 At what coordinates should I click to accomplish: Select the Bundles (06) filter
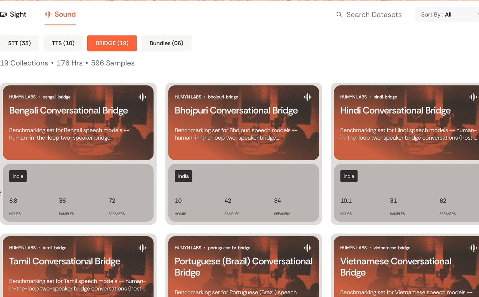166,43
